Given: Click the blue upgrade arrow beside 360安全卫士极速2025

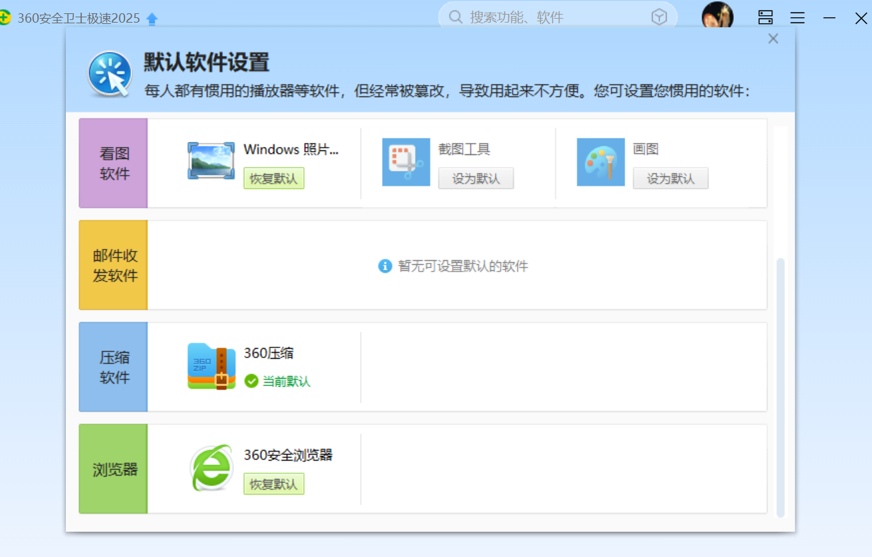Looking at the screenshot, I should pyautogui.click(x=152, y=19).
